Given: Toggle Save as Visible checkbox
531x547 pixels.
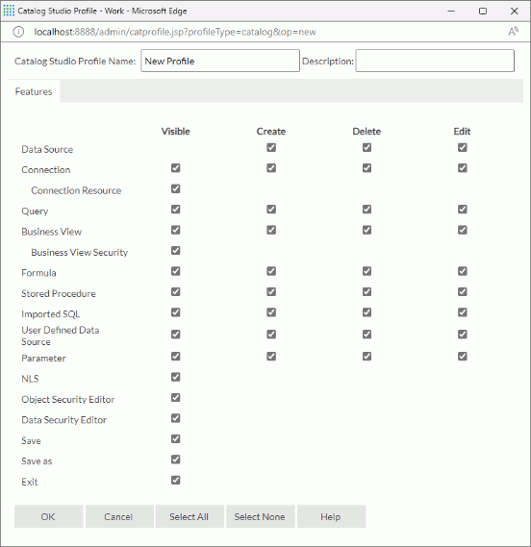Looking at the screenshot, I should click(176, 460).
